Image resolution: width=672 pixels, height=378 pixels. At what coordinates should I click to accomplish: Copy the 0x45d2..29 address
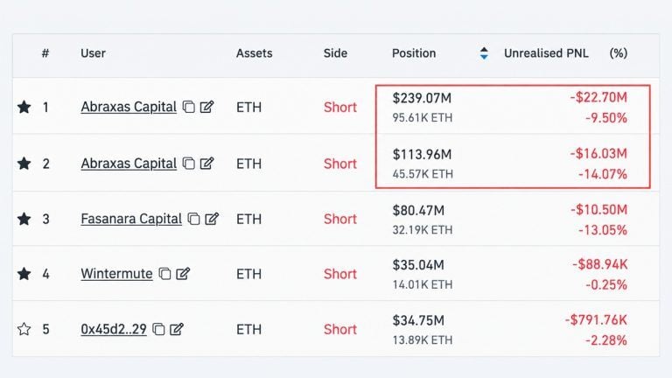(x=158, y=329)
